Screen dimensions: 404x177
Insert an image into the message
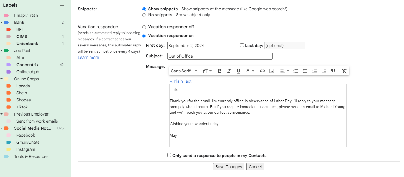[x=272, y=71]
